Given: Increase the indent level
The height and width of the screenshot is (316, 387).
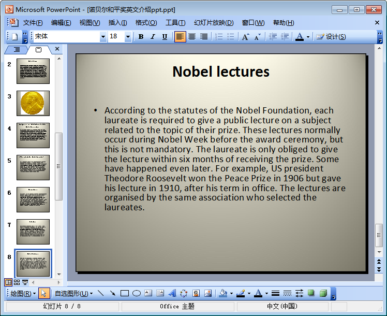Looking at the screenshot, I should tap(285, 37).
